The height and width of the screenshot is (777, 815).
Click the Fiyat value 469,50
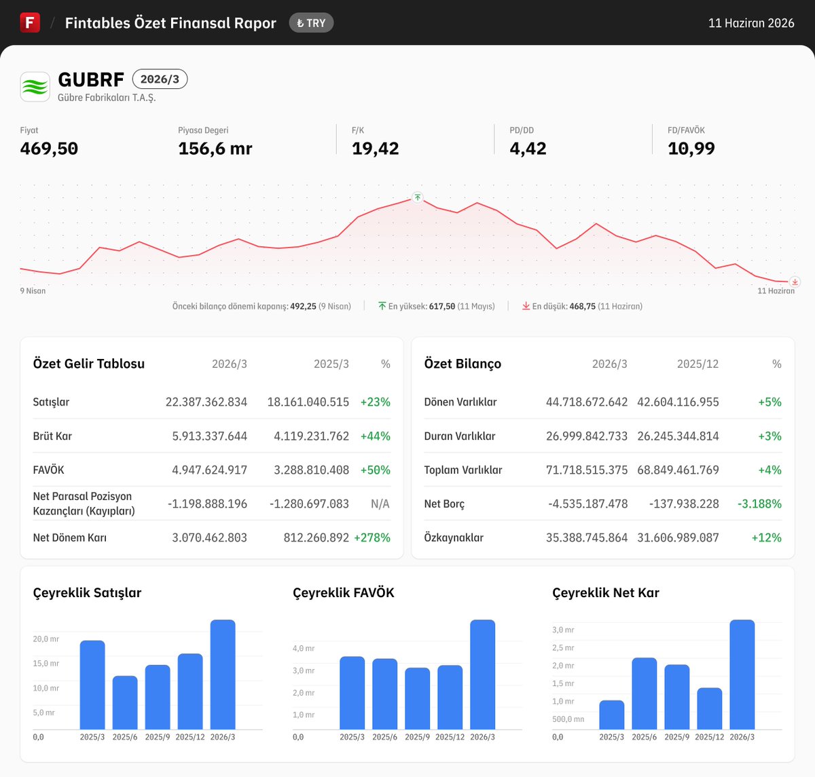(x=49, y=149)
